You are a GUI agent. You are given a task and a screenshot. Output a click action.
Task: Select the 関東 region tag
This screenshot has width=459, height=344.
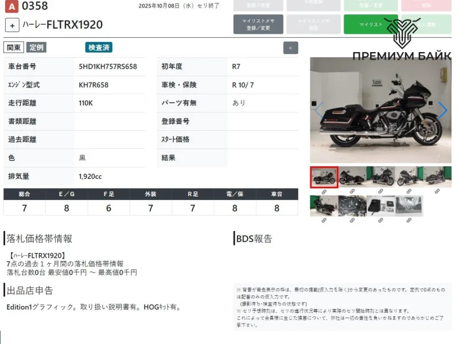click(14, 48)
